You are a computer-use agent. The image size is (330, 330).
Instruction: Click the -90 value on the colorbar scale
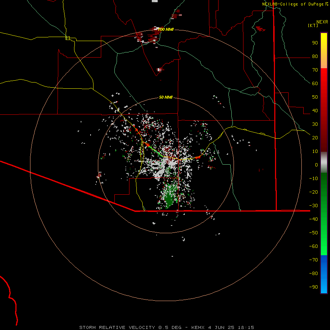[313, 287]
